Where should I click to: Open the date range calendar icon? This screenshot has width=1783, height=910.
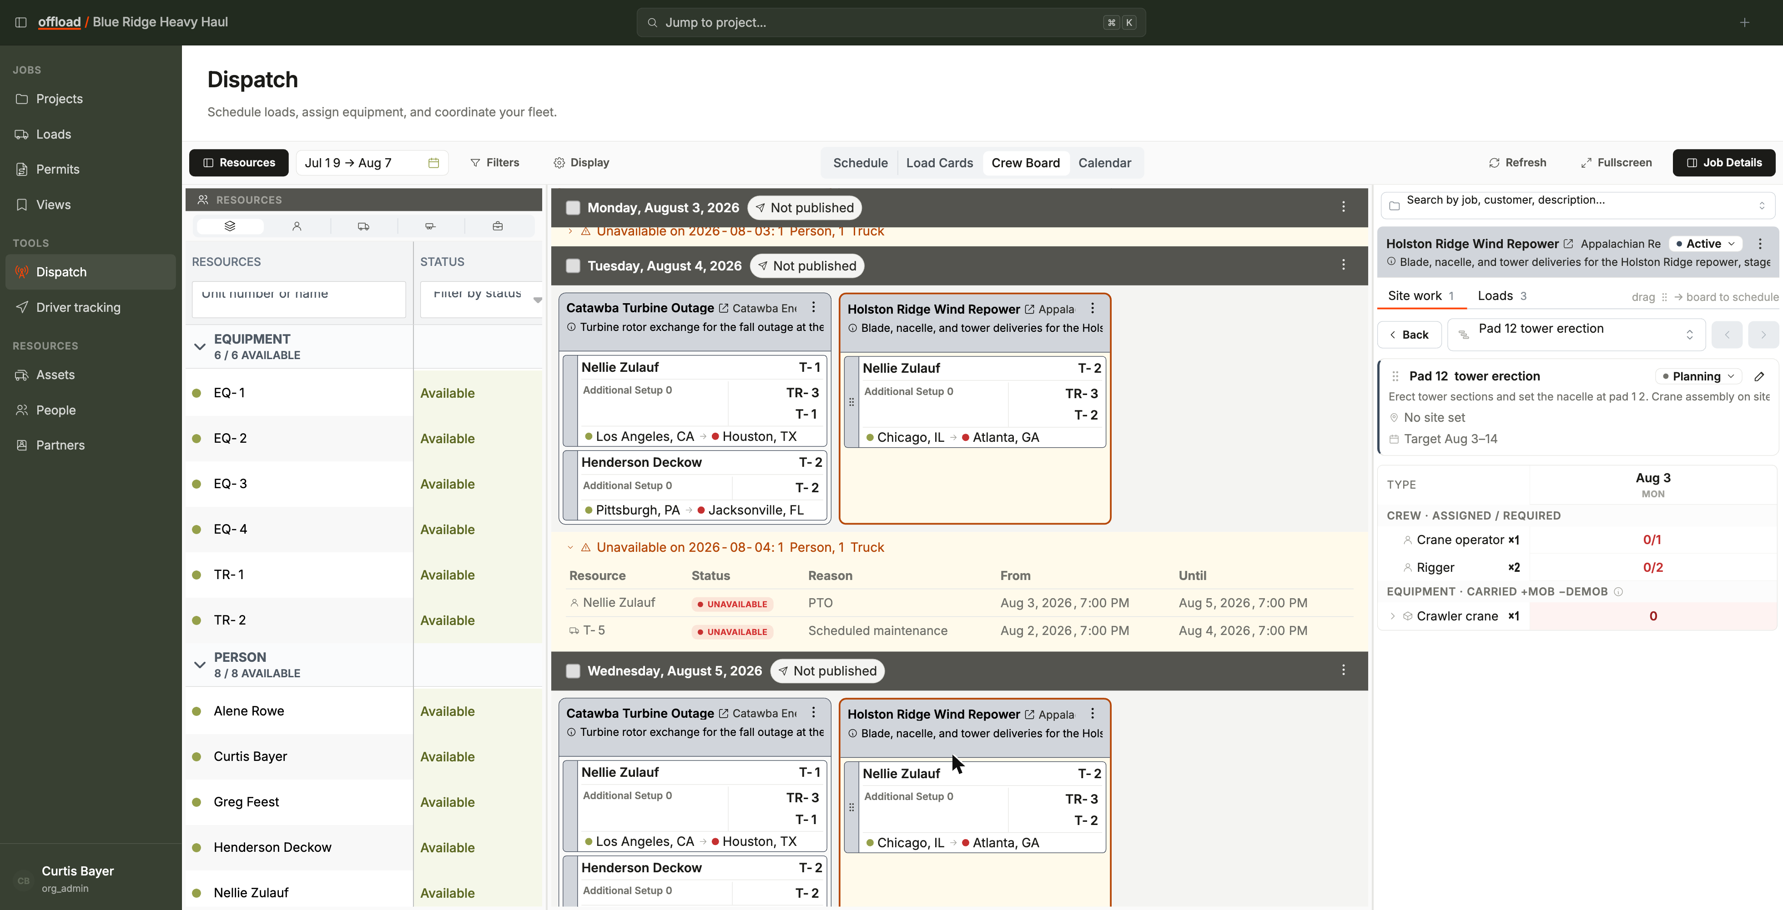coord(434,163)
